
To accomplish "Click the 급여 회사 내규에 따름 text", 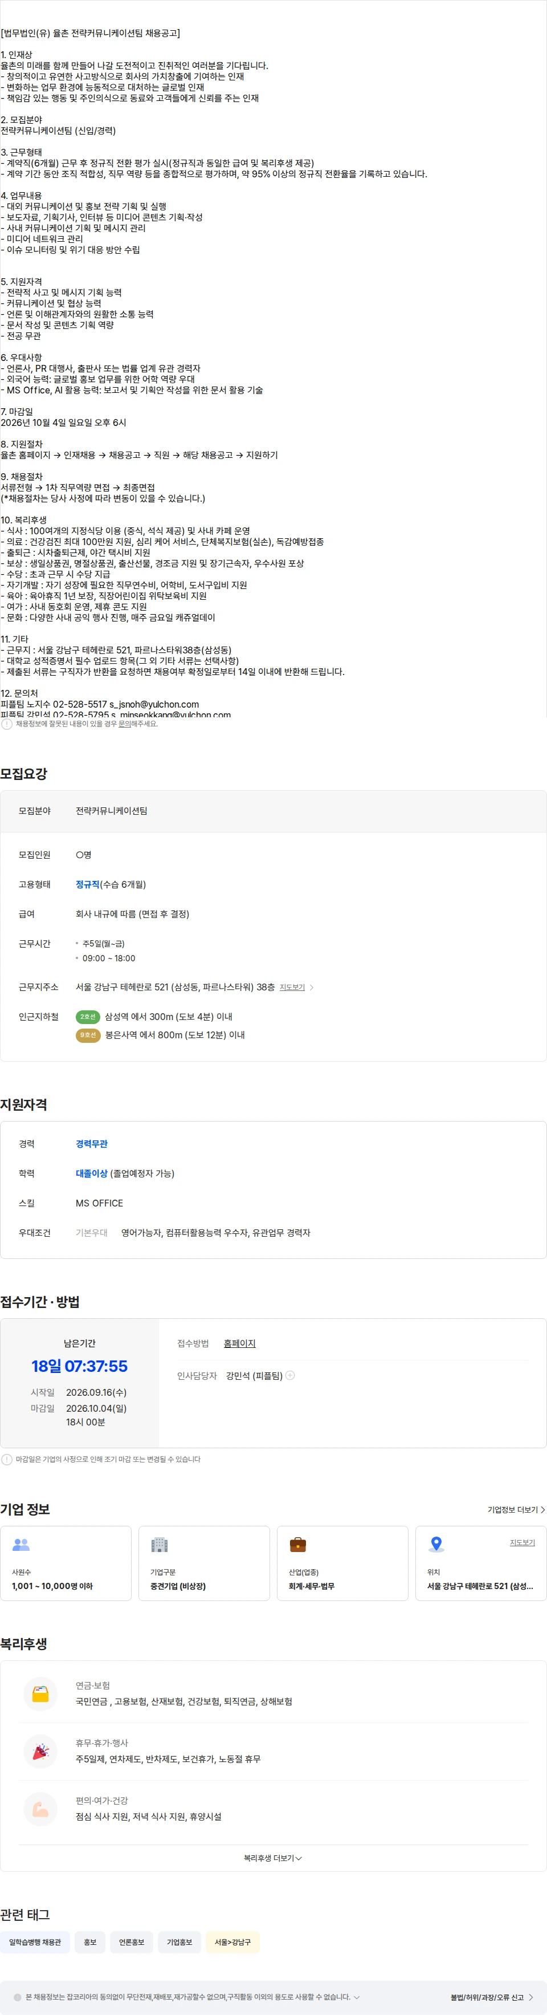I will point(132,913).
